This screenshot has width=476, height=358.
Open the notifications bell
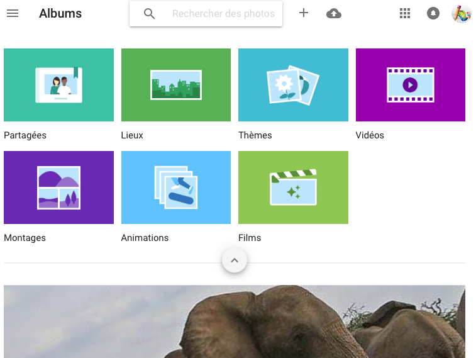click(433, 13)
